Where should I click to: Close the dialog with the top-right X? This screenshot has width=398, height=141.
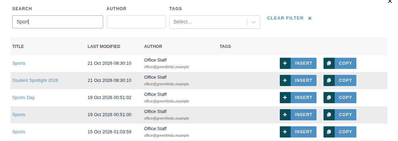pyautogui.click(x=390, y=1)
